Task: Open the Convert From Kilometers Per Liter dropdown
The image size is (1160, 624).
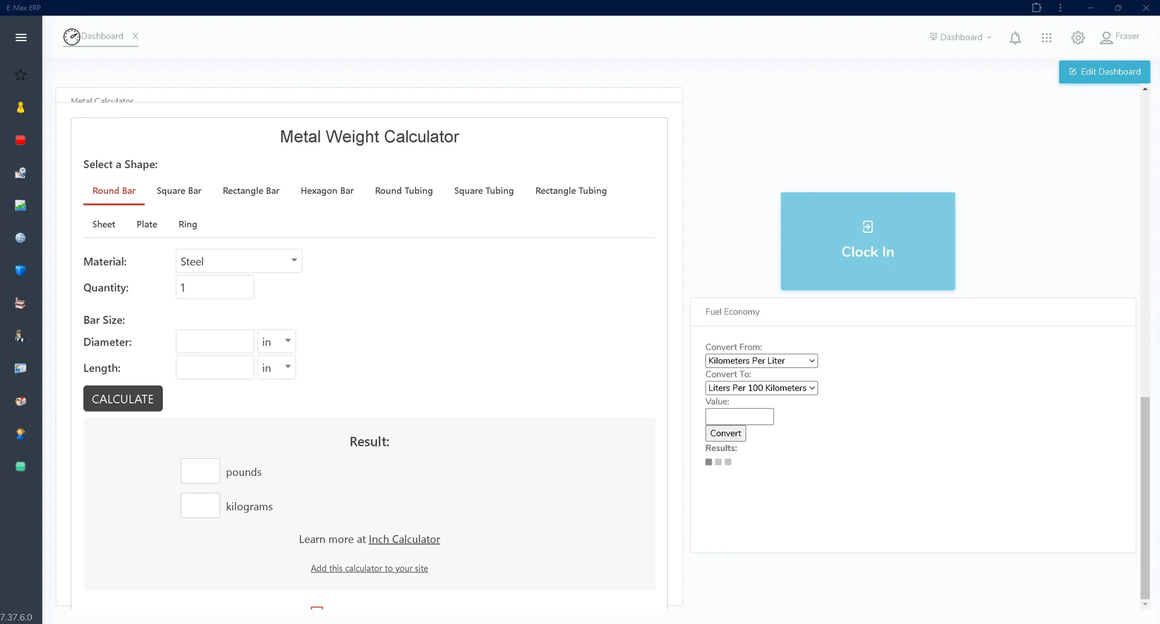Action: [x=761, y=361]
